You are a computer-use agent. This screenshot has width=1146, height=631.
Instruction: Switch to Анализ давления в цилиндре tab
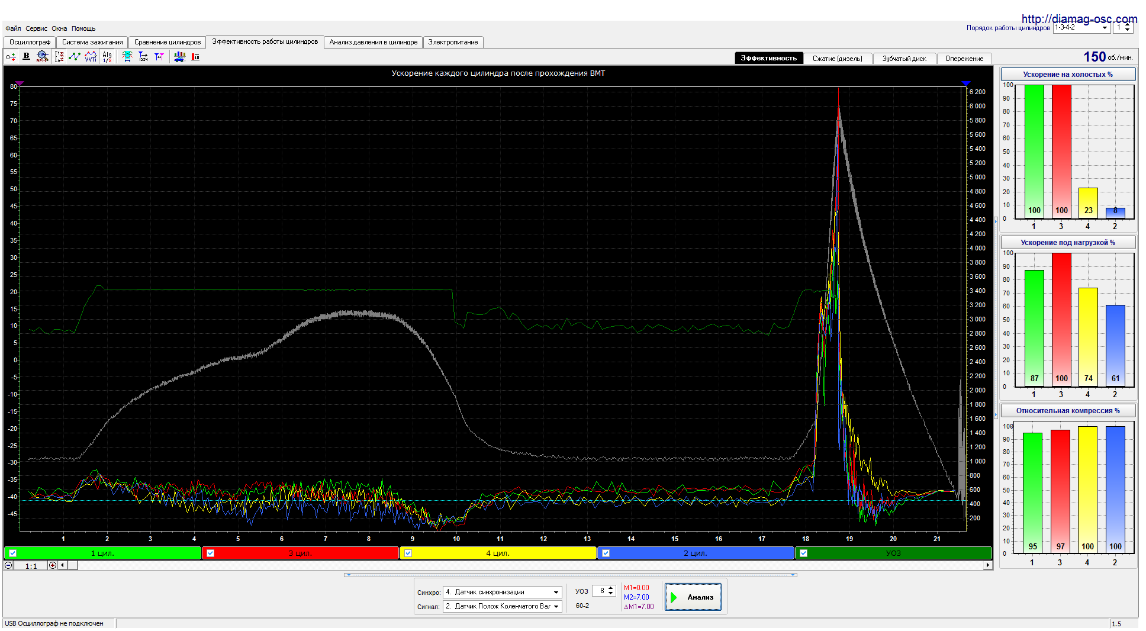tap(374, 42)
